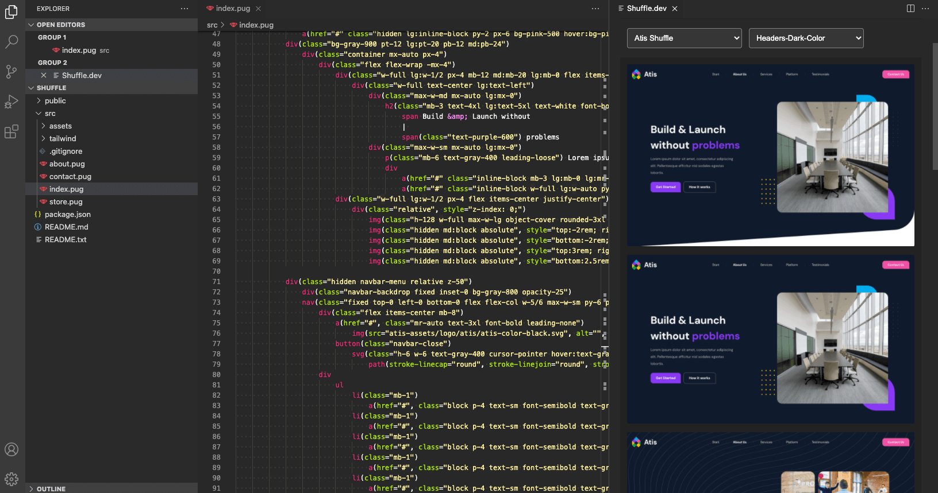Open the Accounts menu icon
The width and height of the screenshot is (938, 493).
(x=11, y=449)
